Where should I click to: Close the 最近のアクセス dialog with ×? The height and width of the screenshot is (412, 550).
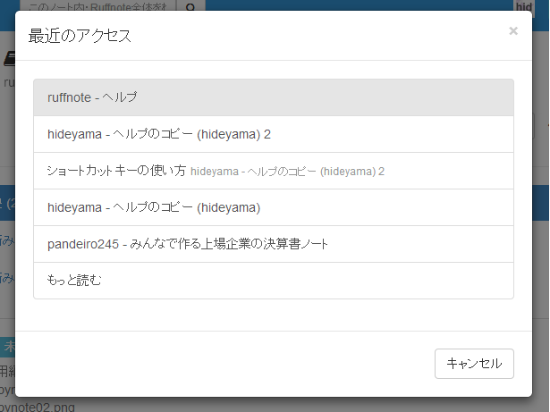(513, 31)
